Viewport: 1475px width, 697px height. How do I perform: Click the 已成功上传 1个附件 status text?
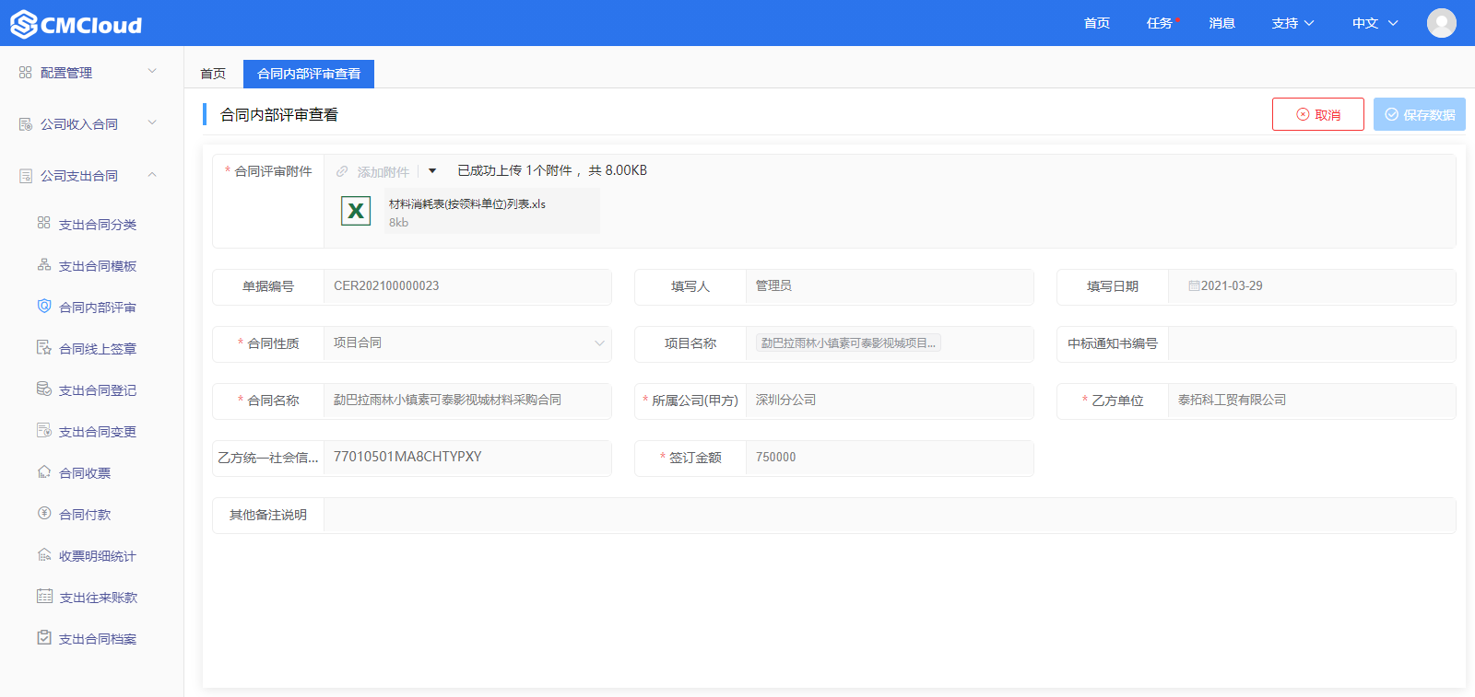point(552,170)
